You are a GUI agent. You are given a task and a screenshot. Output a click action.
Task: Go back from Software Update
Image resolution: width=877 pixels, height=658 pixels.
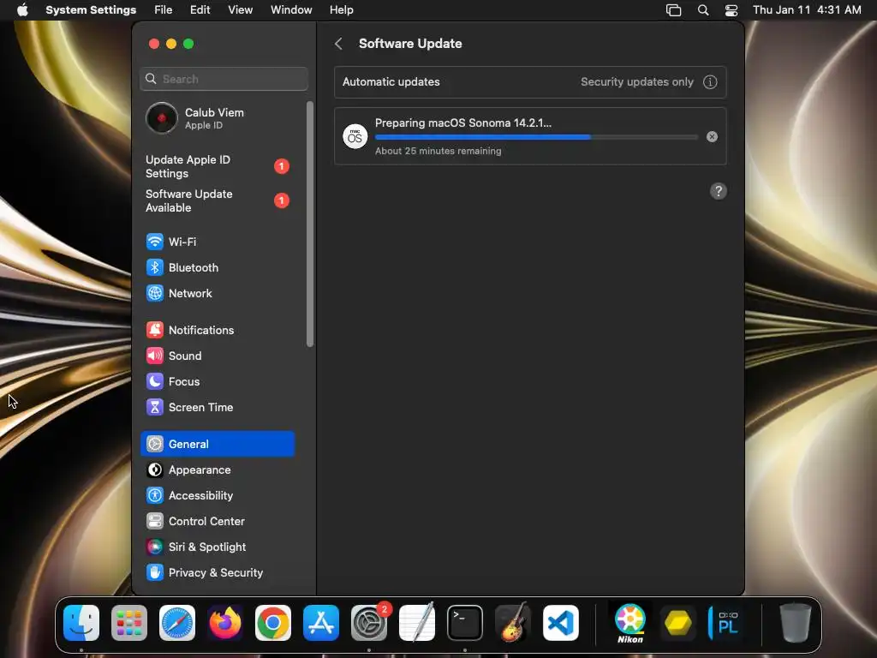coord(338,44)
